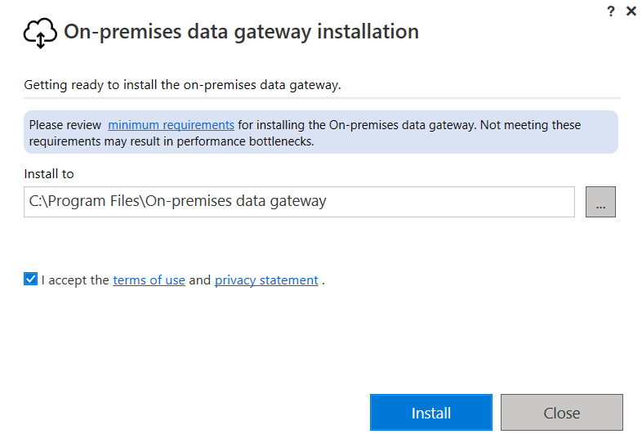The height and width of the screenshot is (434, 642).
Task: Open the terms of use link
Action: [149, 280]
